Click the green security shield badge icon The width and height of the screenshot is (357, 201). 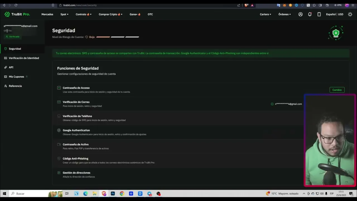click(336, 33)
